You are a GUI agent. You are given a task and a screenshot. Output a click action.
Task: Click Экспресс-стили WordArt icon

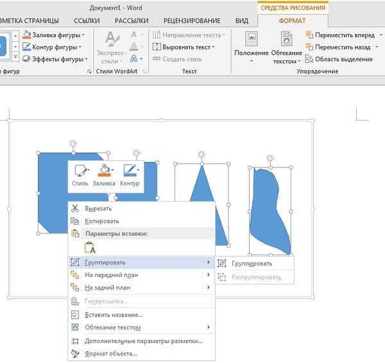tap(112, 47)
